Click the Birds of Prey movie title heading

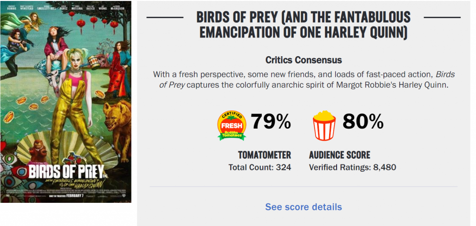[303, 25]
